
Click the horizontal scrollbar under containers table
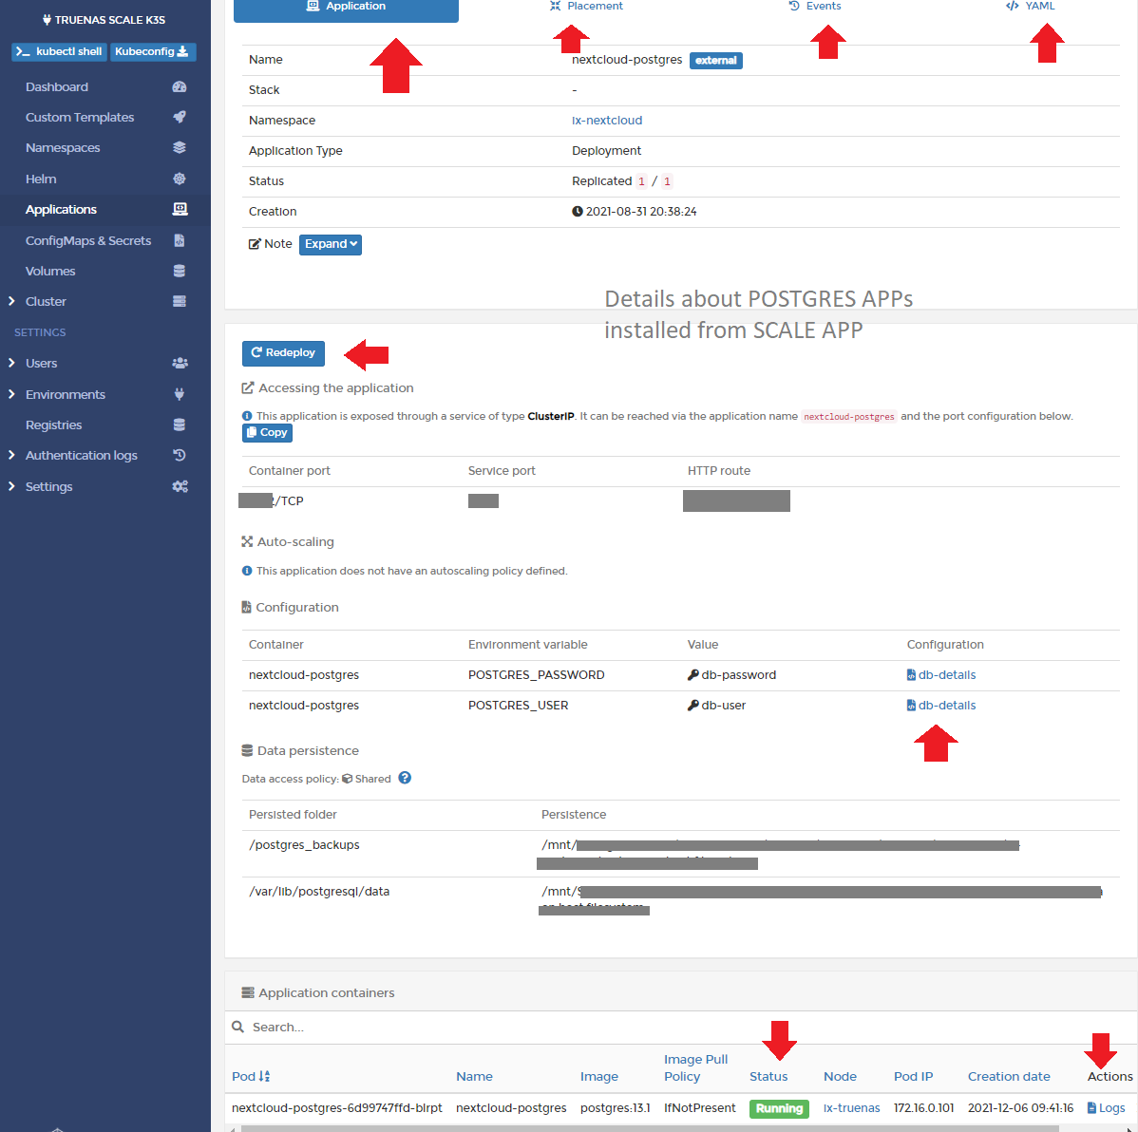pyautogui.click(x=650, y=1128)
